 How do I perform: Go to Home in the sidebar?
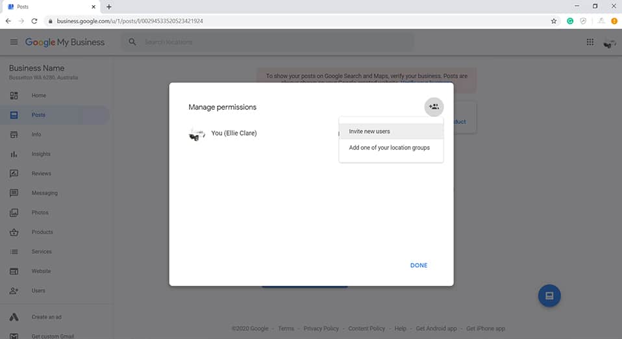[x=39, y=95]
